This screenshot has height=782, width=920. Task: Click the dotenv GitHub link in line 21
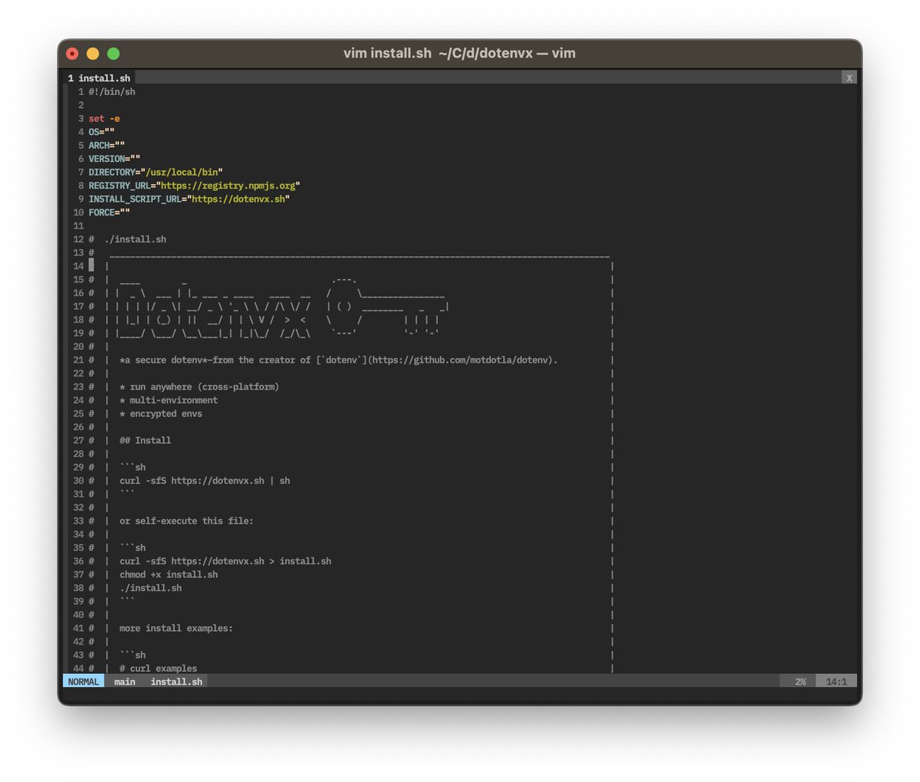point(438,360)
